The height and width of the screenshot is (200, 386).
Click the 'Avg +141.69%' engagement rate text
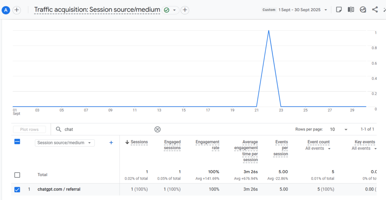pos(207,179)
